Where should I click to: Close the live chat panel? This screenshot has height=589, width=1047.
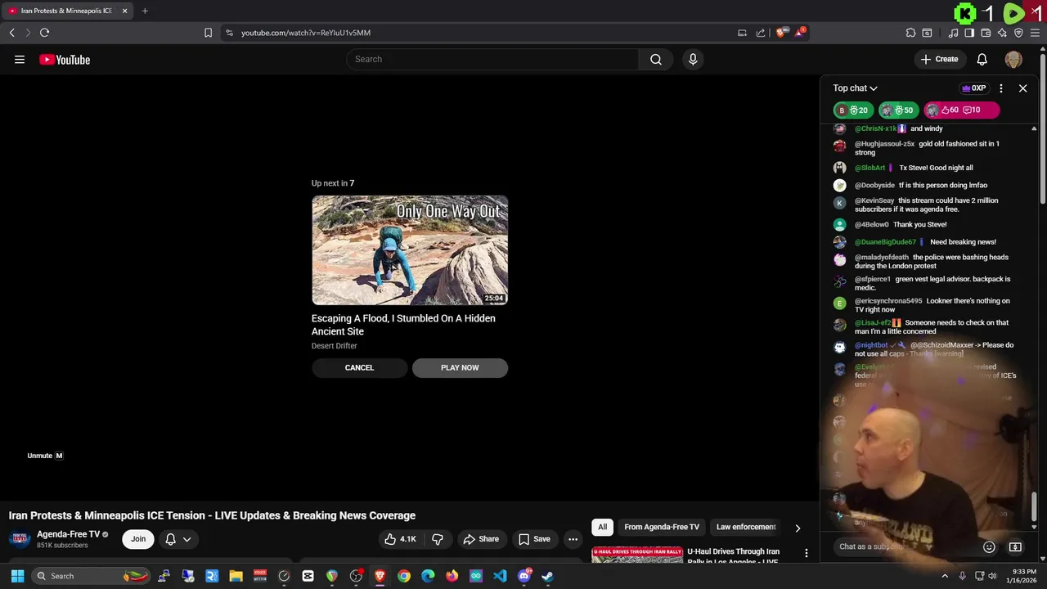point(1022,88)
